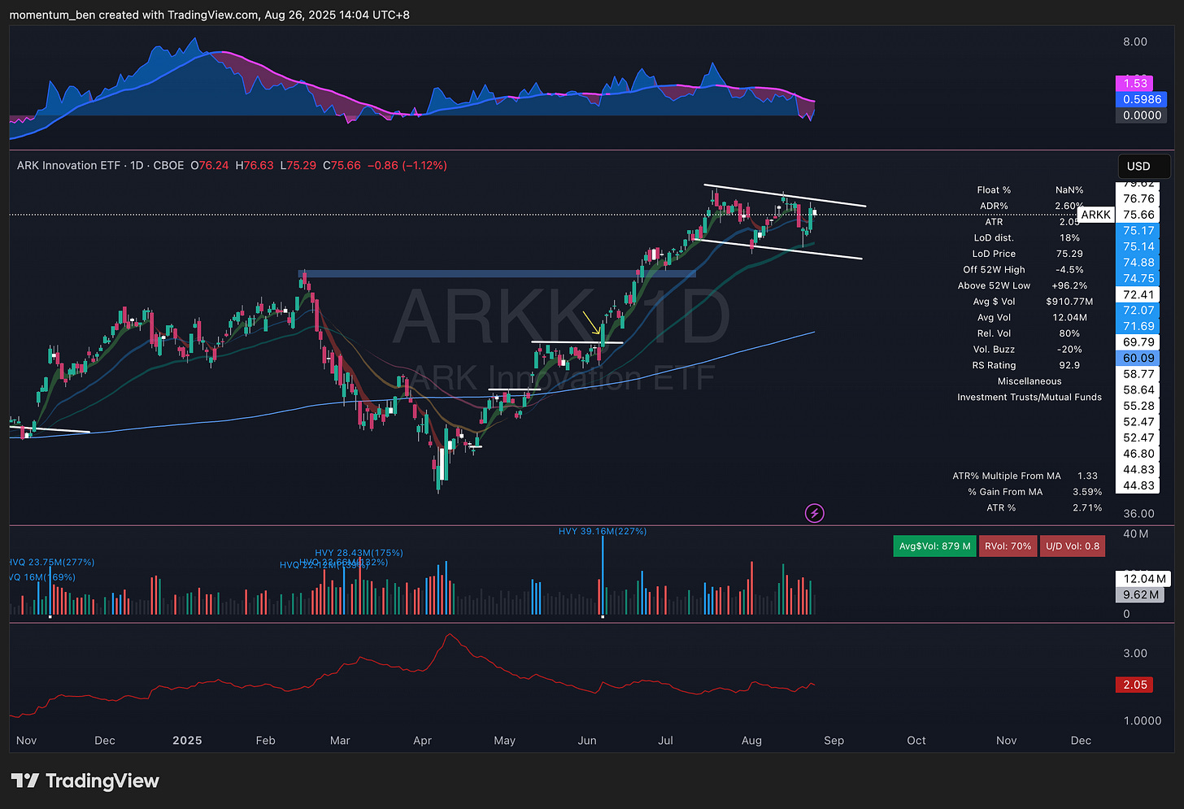Click the ARKK symbol tag on the price axis

(1095, 215)
